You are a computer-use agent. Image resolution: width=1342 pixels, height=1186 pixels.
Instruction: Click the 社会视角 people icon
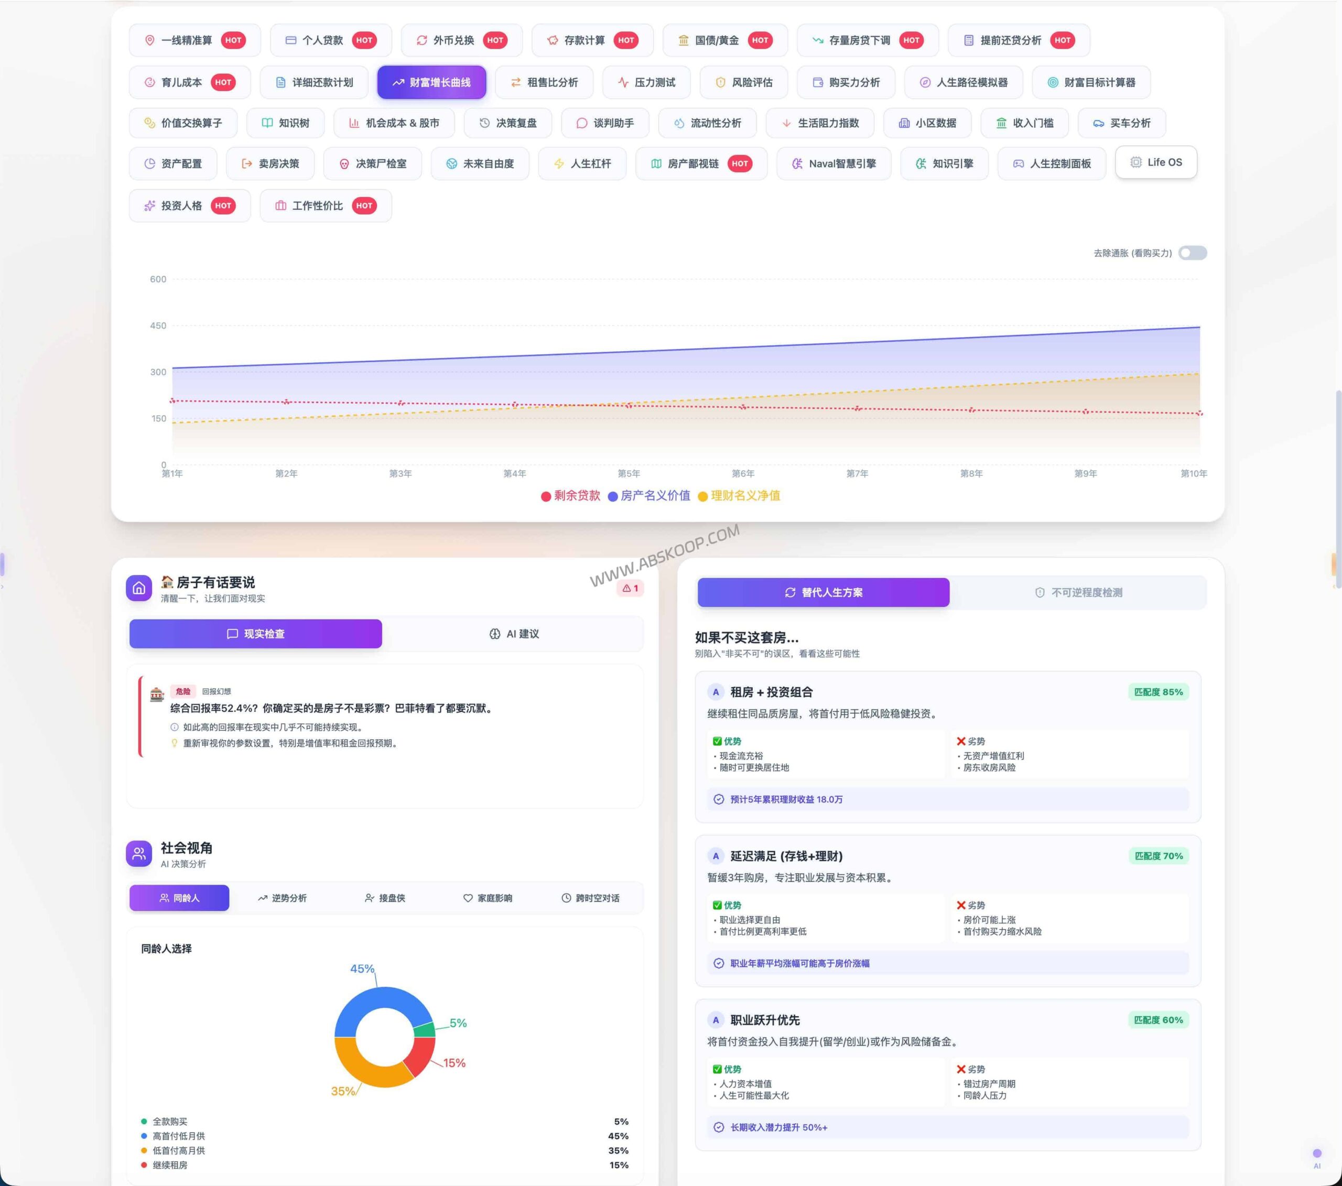click(x=139, y=853)
